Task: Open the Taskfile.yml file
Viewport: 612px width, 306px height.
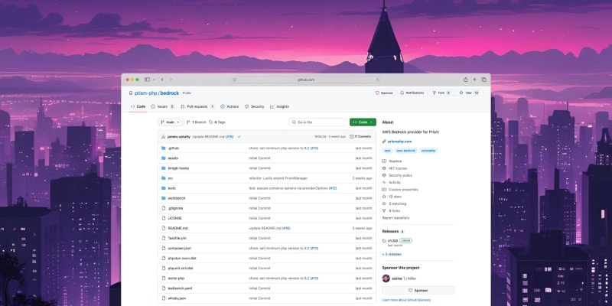Action: coord(177,238)
